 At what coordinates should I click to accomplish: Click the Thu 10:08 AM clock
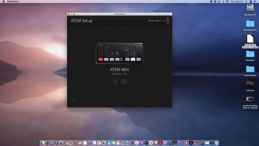pyautogui.click(x=236, y=2)
